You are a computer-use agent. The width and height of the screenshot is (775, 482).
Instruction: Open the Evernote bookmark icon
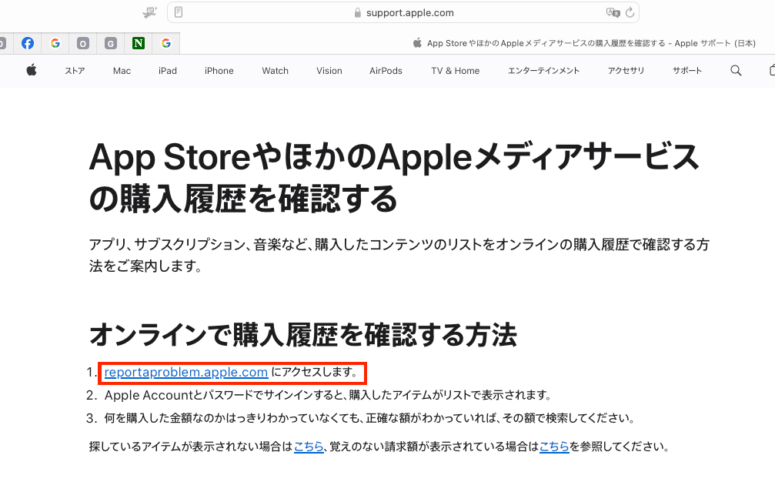point(138,43)
